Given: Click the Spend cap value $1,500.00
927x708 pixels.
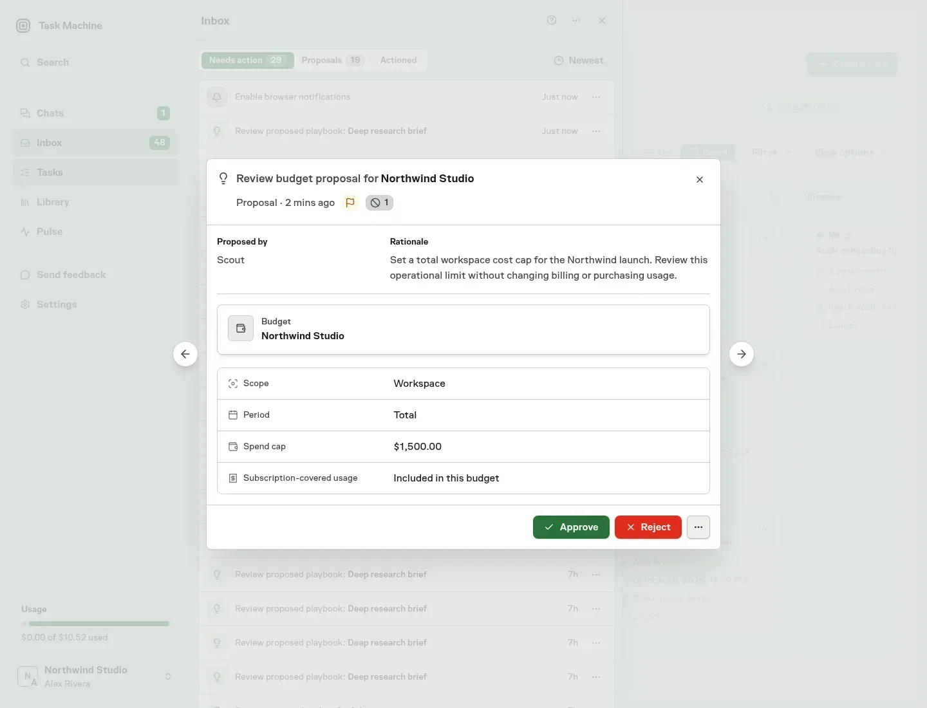Looking at the screenshot, I should click(x=418, y=447).
